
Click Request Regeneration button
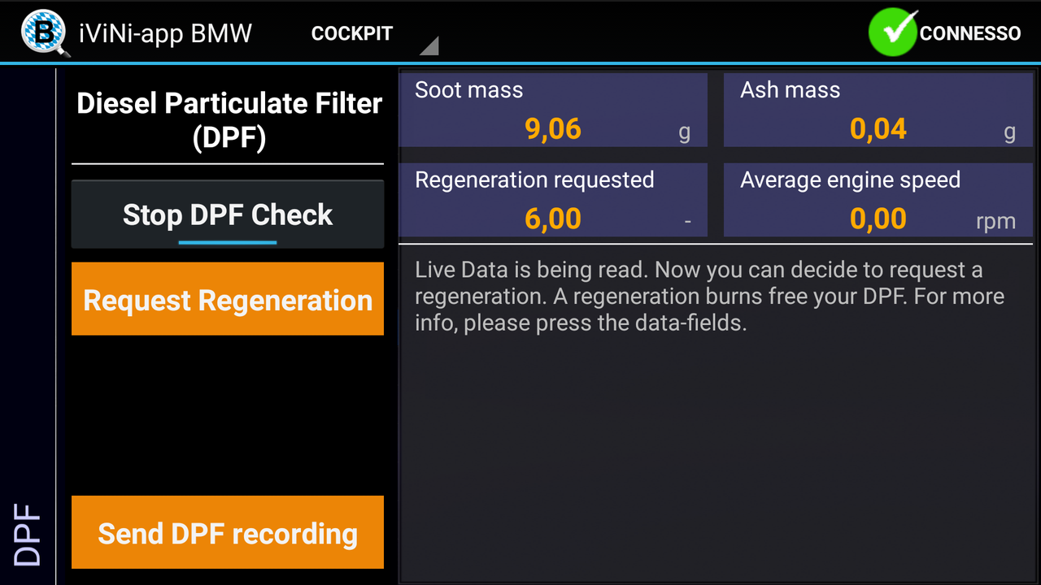(x=228, y=299)
